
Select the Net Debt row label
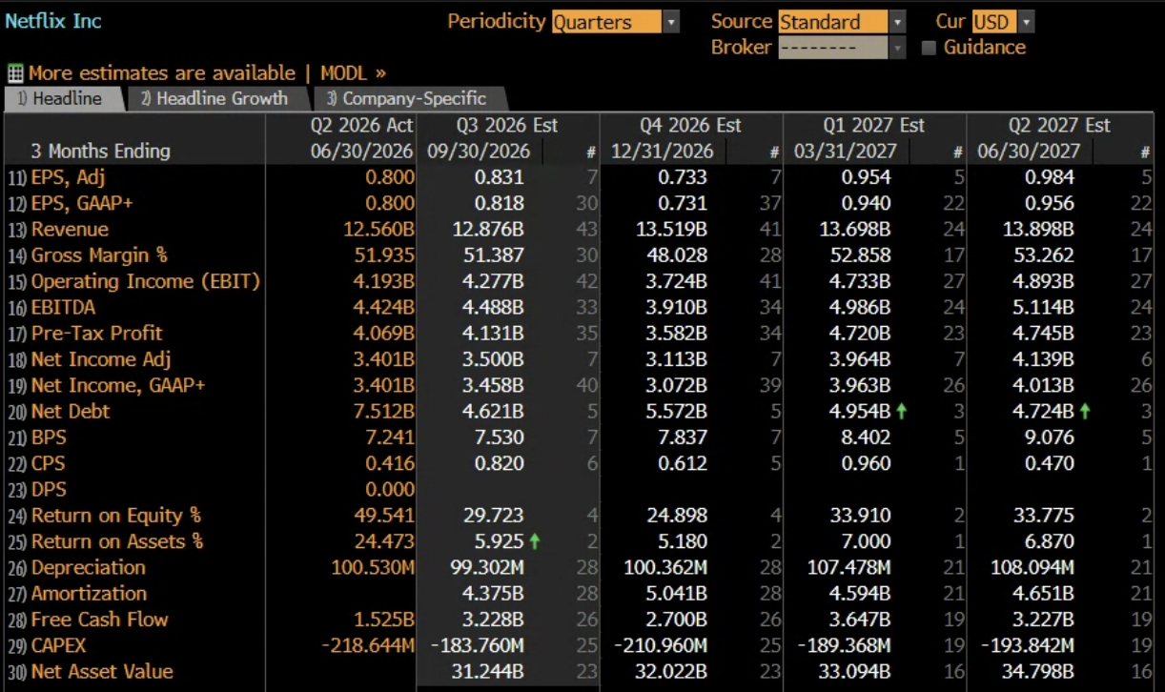pos(70,412)
